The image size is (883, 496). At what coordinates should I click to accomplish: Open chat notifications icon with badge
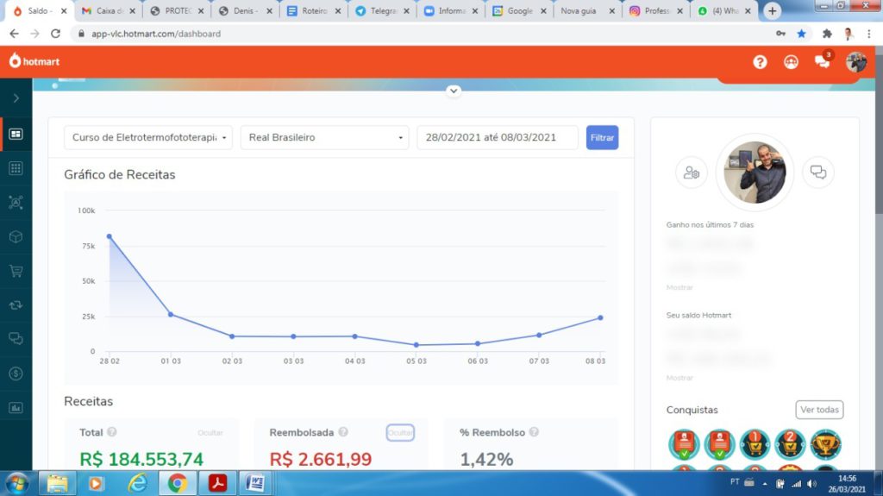click(x=823, y=61)
